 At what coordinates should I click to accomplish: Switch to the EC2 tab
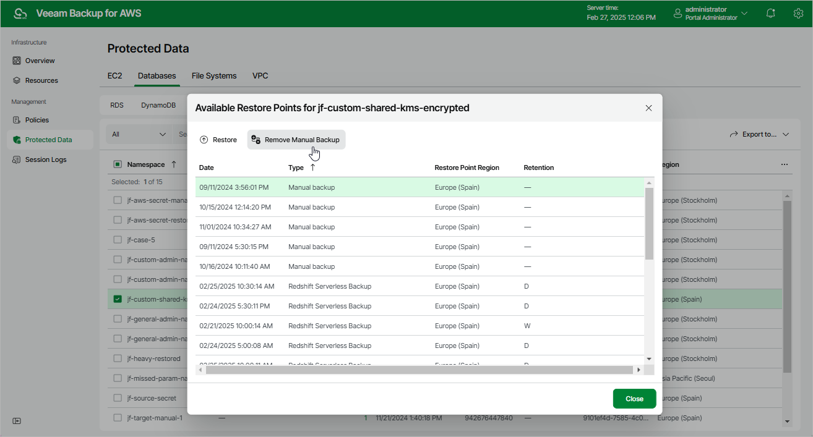114,75
